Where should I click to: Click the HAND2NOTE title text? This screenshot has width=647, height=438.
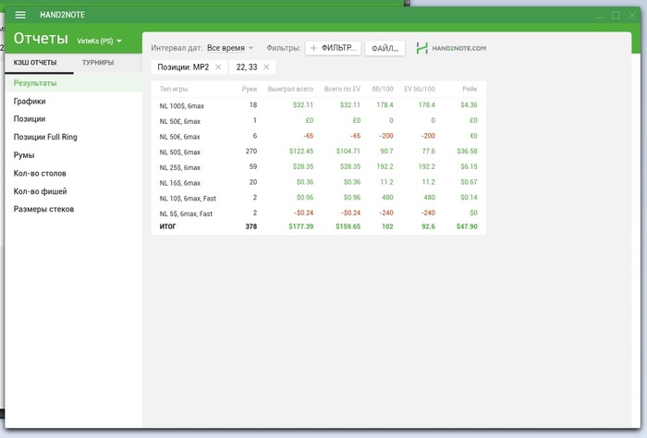62,15
